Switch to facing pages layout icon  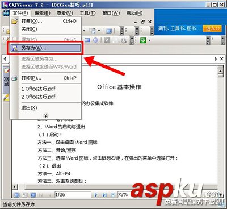pos(33,195)
